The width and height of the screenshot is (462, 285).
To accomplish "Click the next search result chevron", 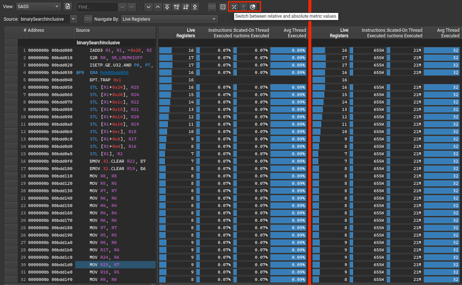I will point(122,7).
